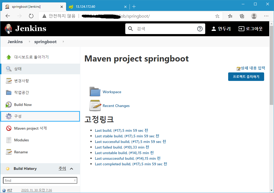Click the 프로젝트 중지하기 button
Screen dimensions: 274x193
[246, 77]
